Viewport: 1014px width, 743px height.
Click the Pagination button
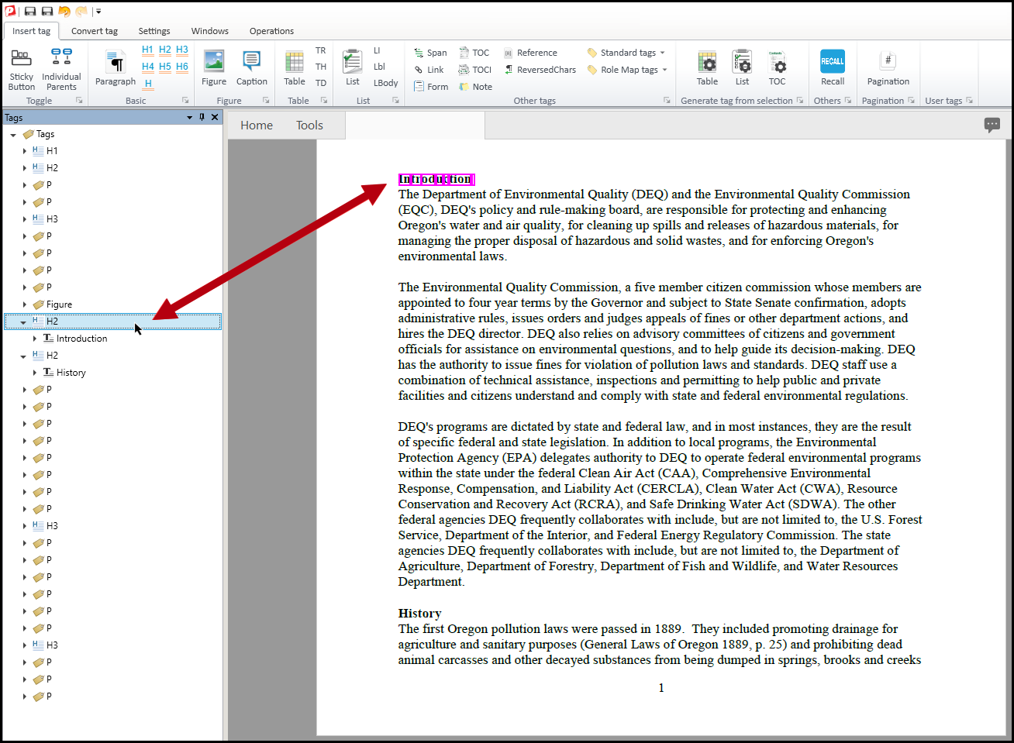888,68
